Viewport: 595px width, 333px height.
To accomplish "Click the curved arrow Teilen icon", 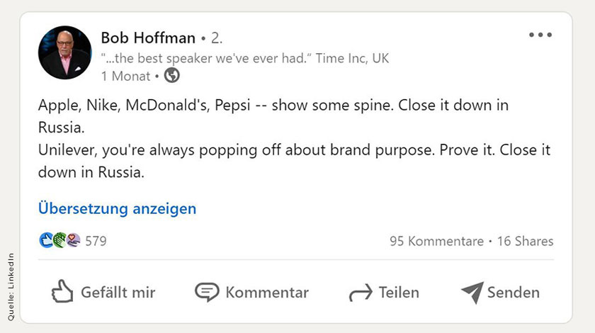I will click(361, 293).
